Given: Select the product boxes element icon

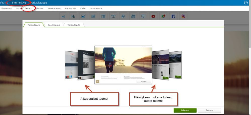Looking at the screenshot, I should coord(123,16).
